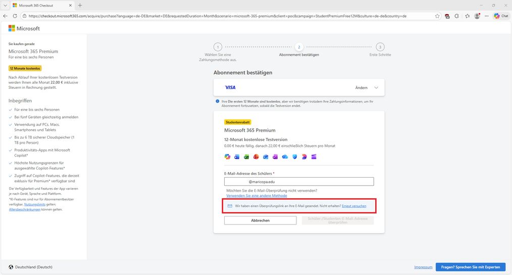
Task: Click the Copilot app icon in product card
Action: click(227, 157)
